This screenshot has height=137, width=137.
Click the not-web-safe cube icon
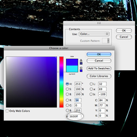tap(81, 68)
